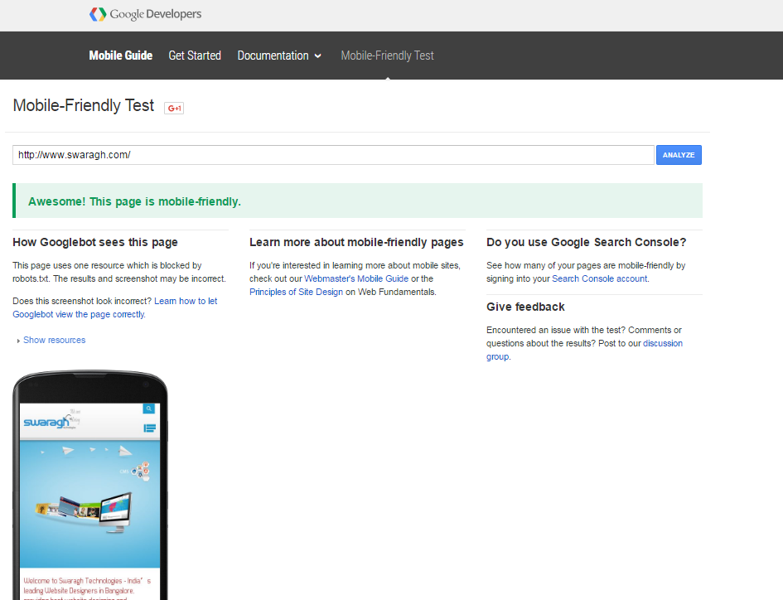Open the discussion group link

(584, 350)
